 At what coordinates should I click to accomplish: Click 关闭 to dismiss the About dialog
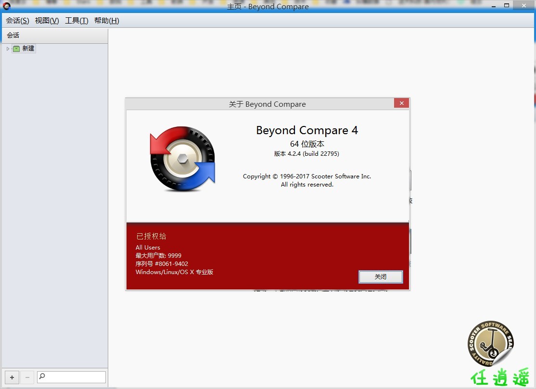point(381,276)
